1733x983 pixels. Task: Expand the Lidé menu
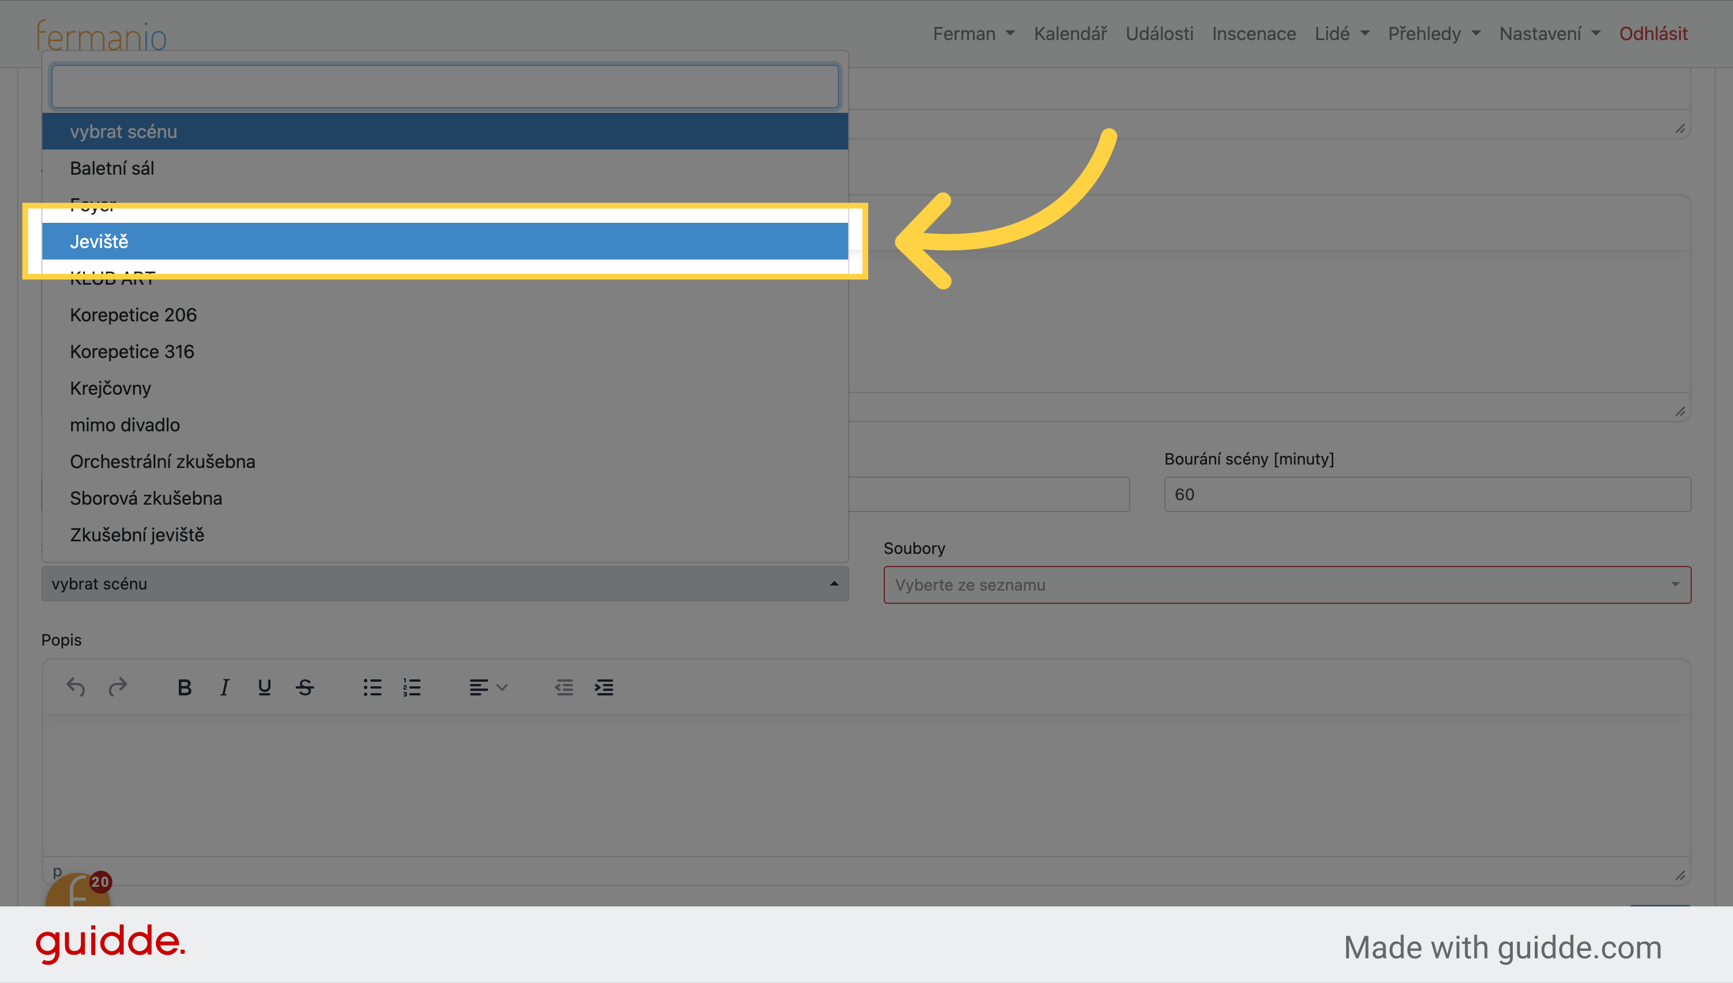pos(1341,34)
